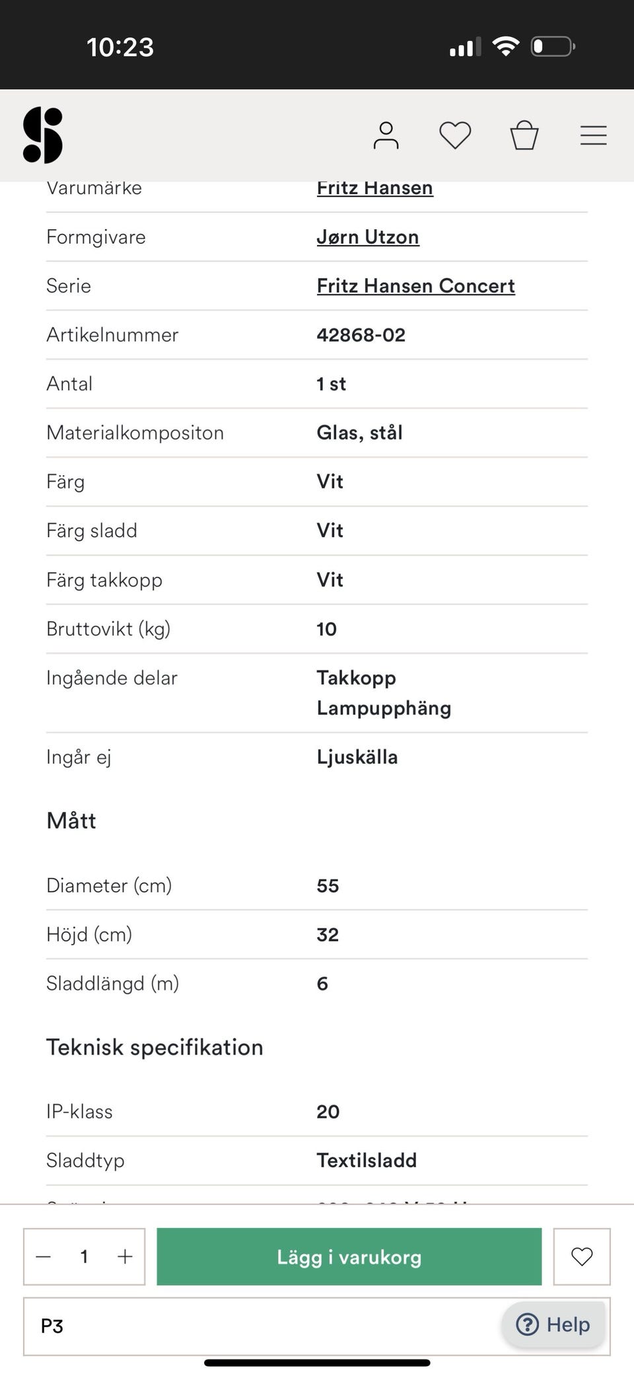
Task: Open the Help chat widget
Action: click(x=553, y=1324)
